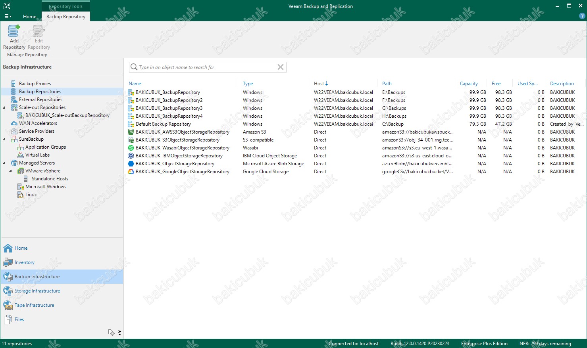Open Backup Infrastructure navigation pane
This screenshot has height=348, width=587.
(62, 277)
